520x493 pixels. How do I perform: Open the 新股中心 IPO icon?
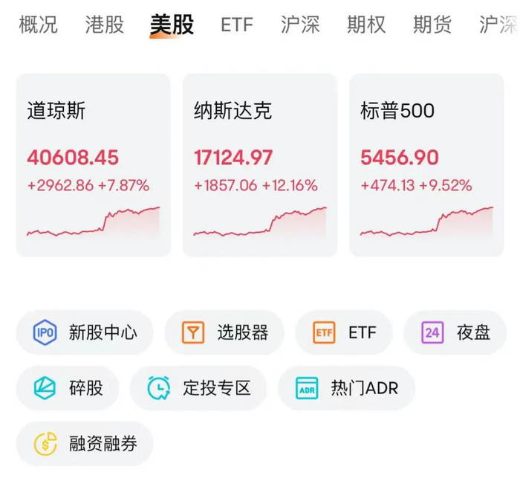coord(45,332)
